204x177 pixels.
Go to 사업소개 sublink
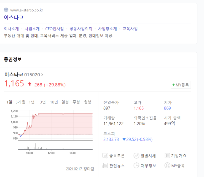[x=32, y=29]
